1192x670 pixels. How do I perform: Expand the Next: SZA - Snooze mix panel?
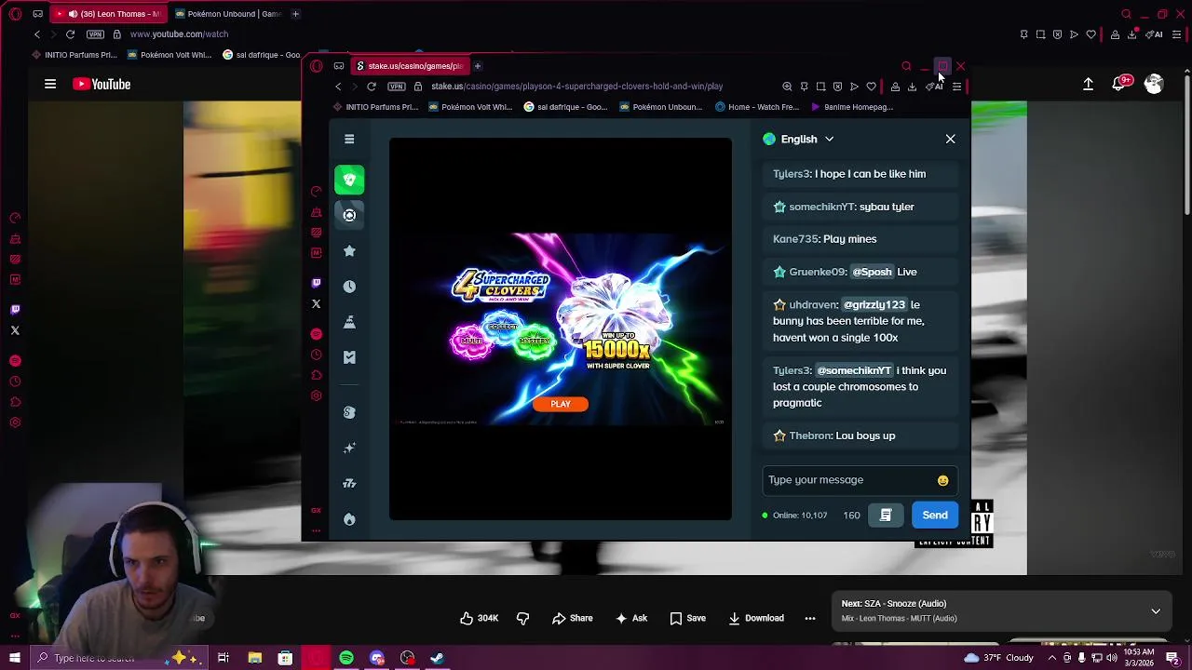click(1156, 611)
